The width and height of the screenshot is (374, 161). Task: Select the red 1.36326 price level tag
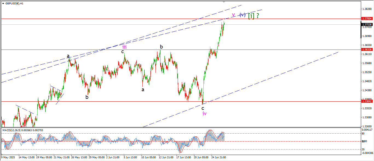point(367,50)
